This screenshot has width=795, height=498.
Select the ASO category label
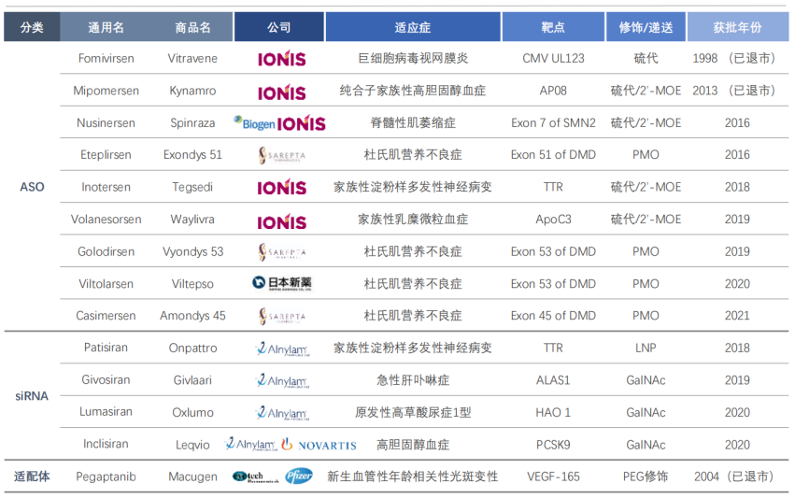[32, 187]
